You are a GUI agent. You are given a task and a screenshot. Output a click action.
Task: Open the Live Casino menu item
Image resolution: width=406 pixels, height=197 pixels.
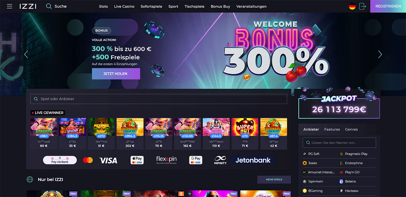(x=124, y=6)
